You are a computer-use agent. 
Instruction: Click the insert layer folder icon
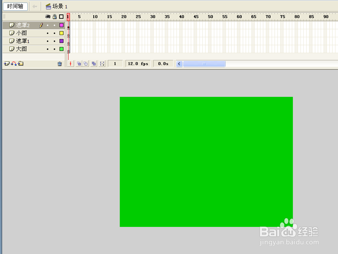click(x=21, y=63)
